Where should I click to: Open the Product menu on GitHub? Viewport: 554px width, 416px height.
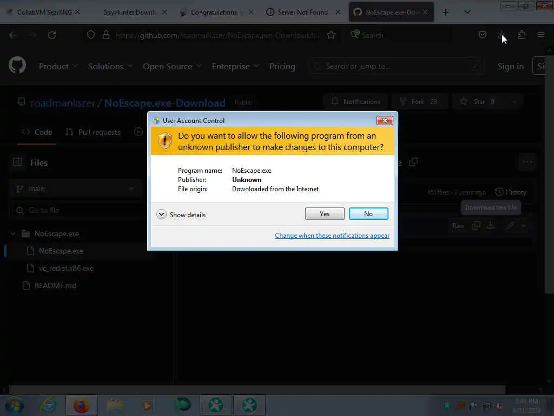point(58,66)
